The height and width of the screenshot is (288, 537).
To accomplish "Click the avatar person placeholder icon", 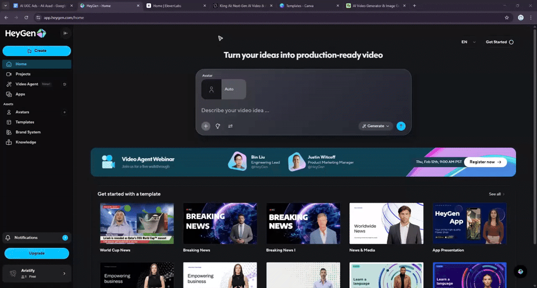I will tap(211, 89).
